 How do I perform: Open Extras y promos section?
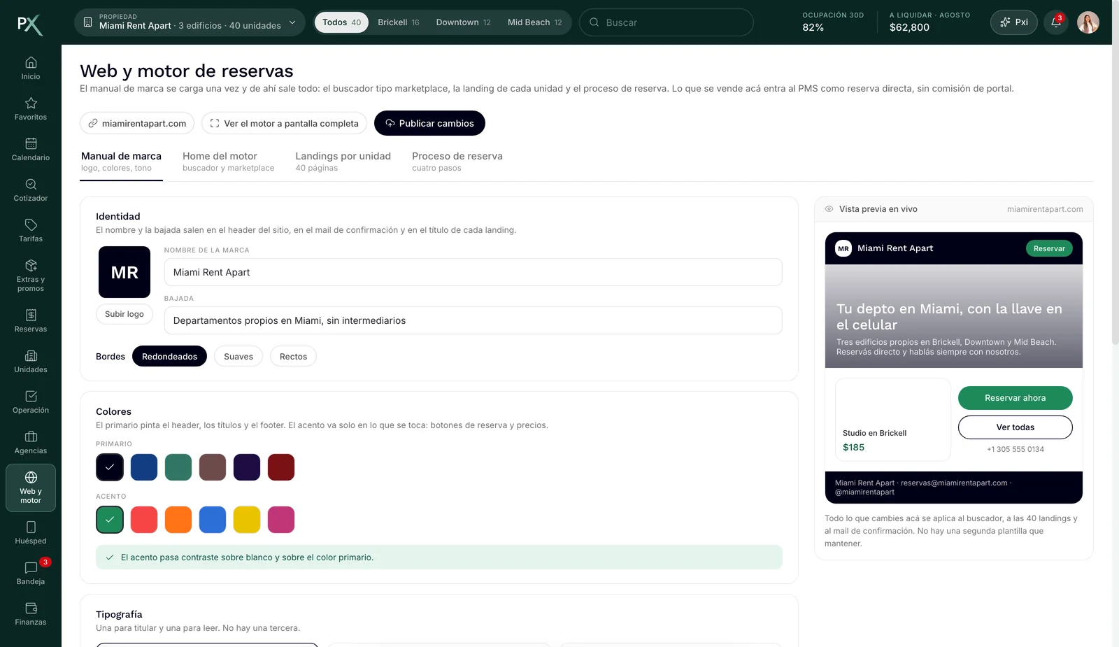(x=31, y=275)
